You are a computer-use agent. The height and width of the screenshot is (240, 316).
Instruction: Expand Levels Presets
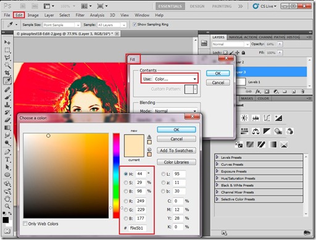[x=217, y=157]
